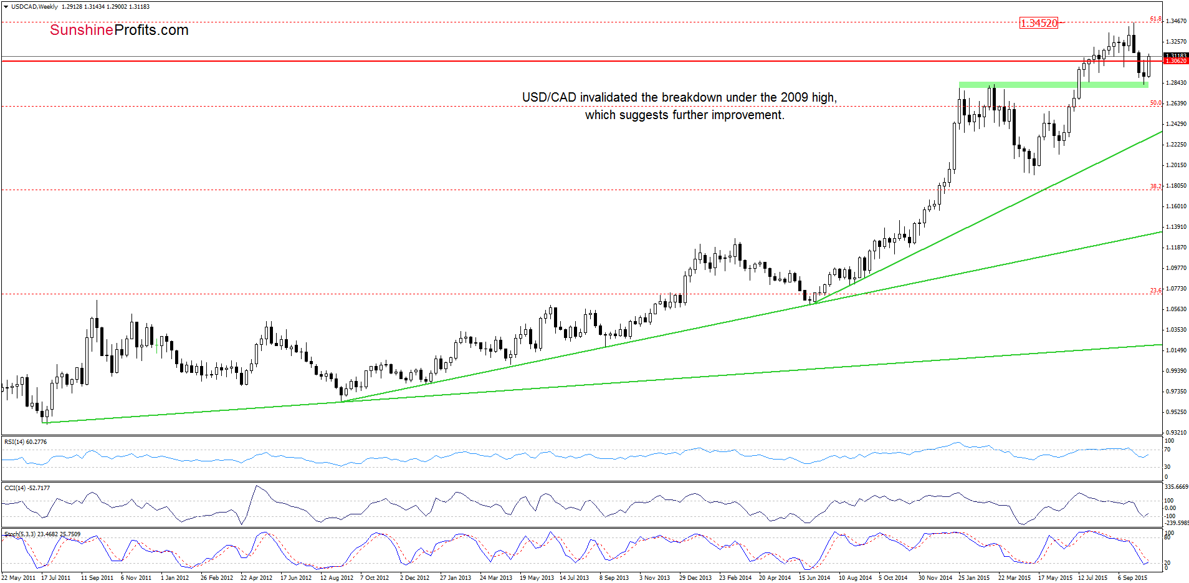The image size is (1189, 583).
Task: Click the red 1.30620 price level tag
Action: coord(1177,61)
